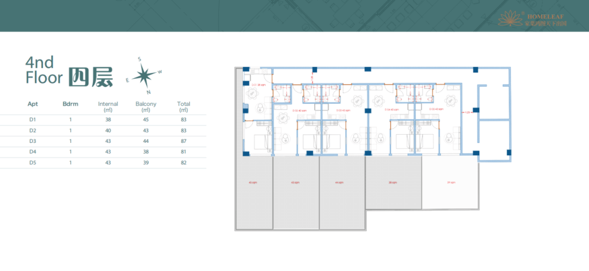Click the D2 apartment row label

(32, 131)
